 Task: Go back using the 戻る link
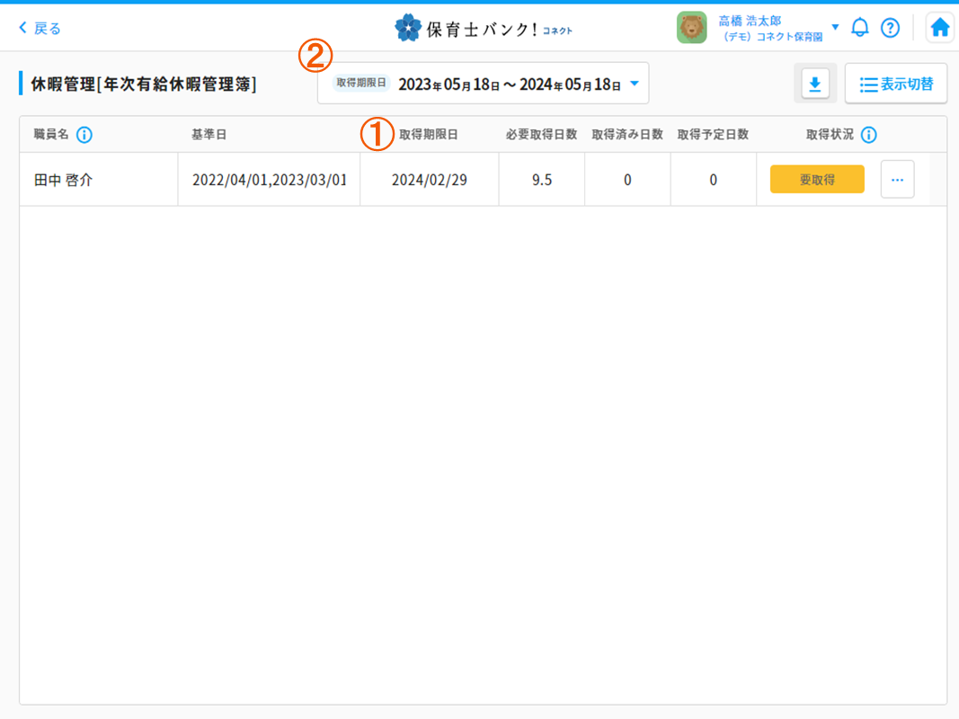40,29
